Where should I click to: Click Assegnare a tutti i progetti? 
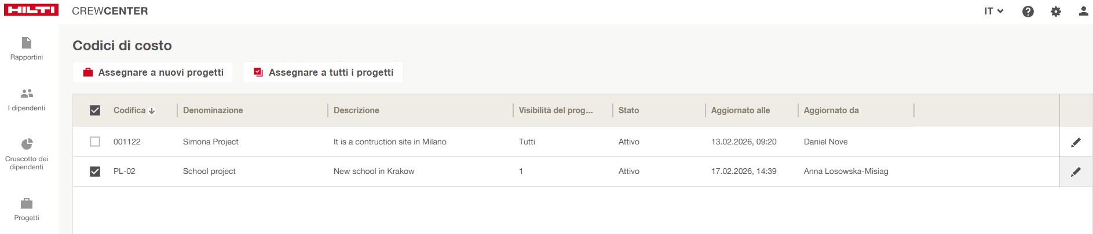(x=323, y=72)
